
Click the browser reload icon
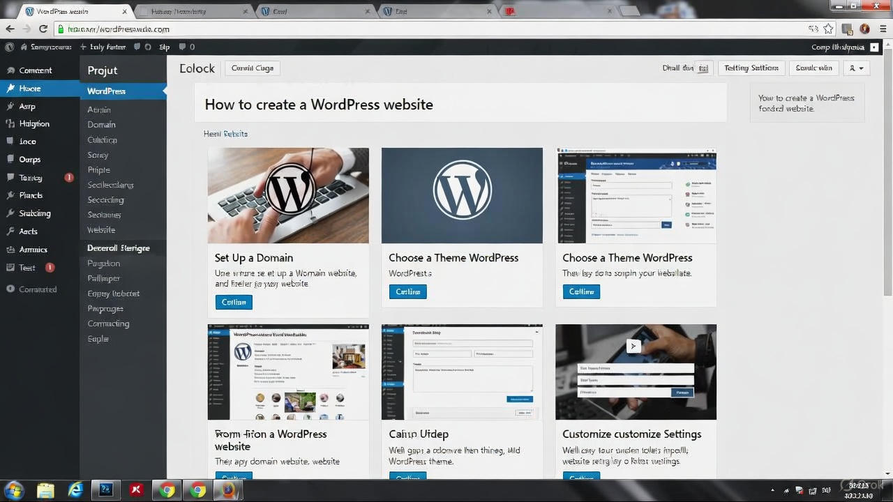click(43, 29)
